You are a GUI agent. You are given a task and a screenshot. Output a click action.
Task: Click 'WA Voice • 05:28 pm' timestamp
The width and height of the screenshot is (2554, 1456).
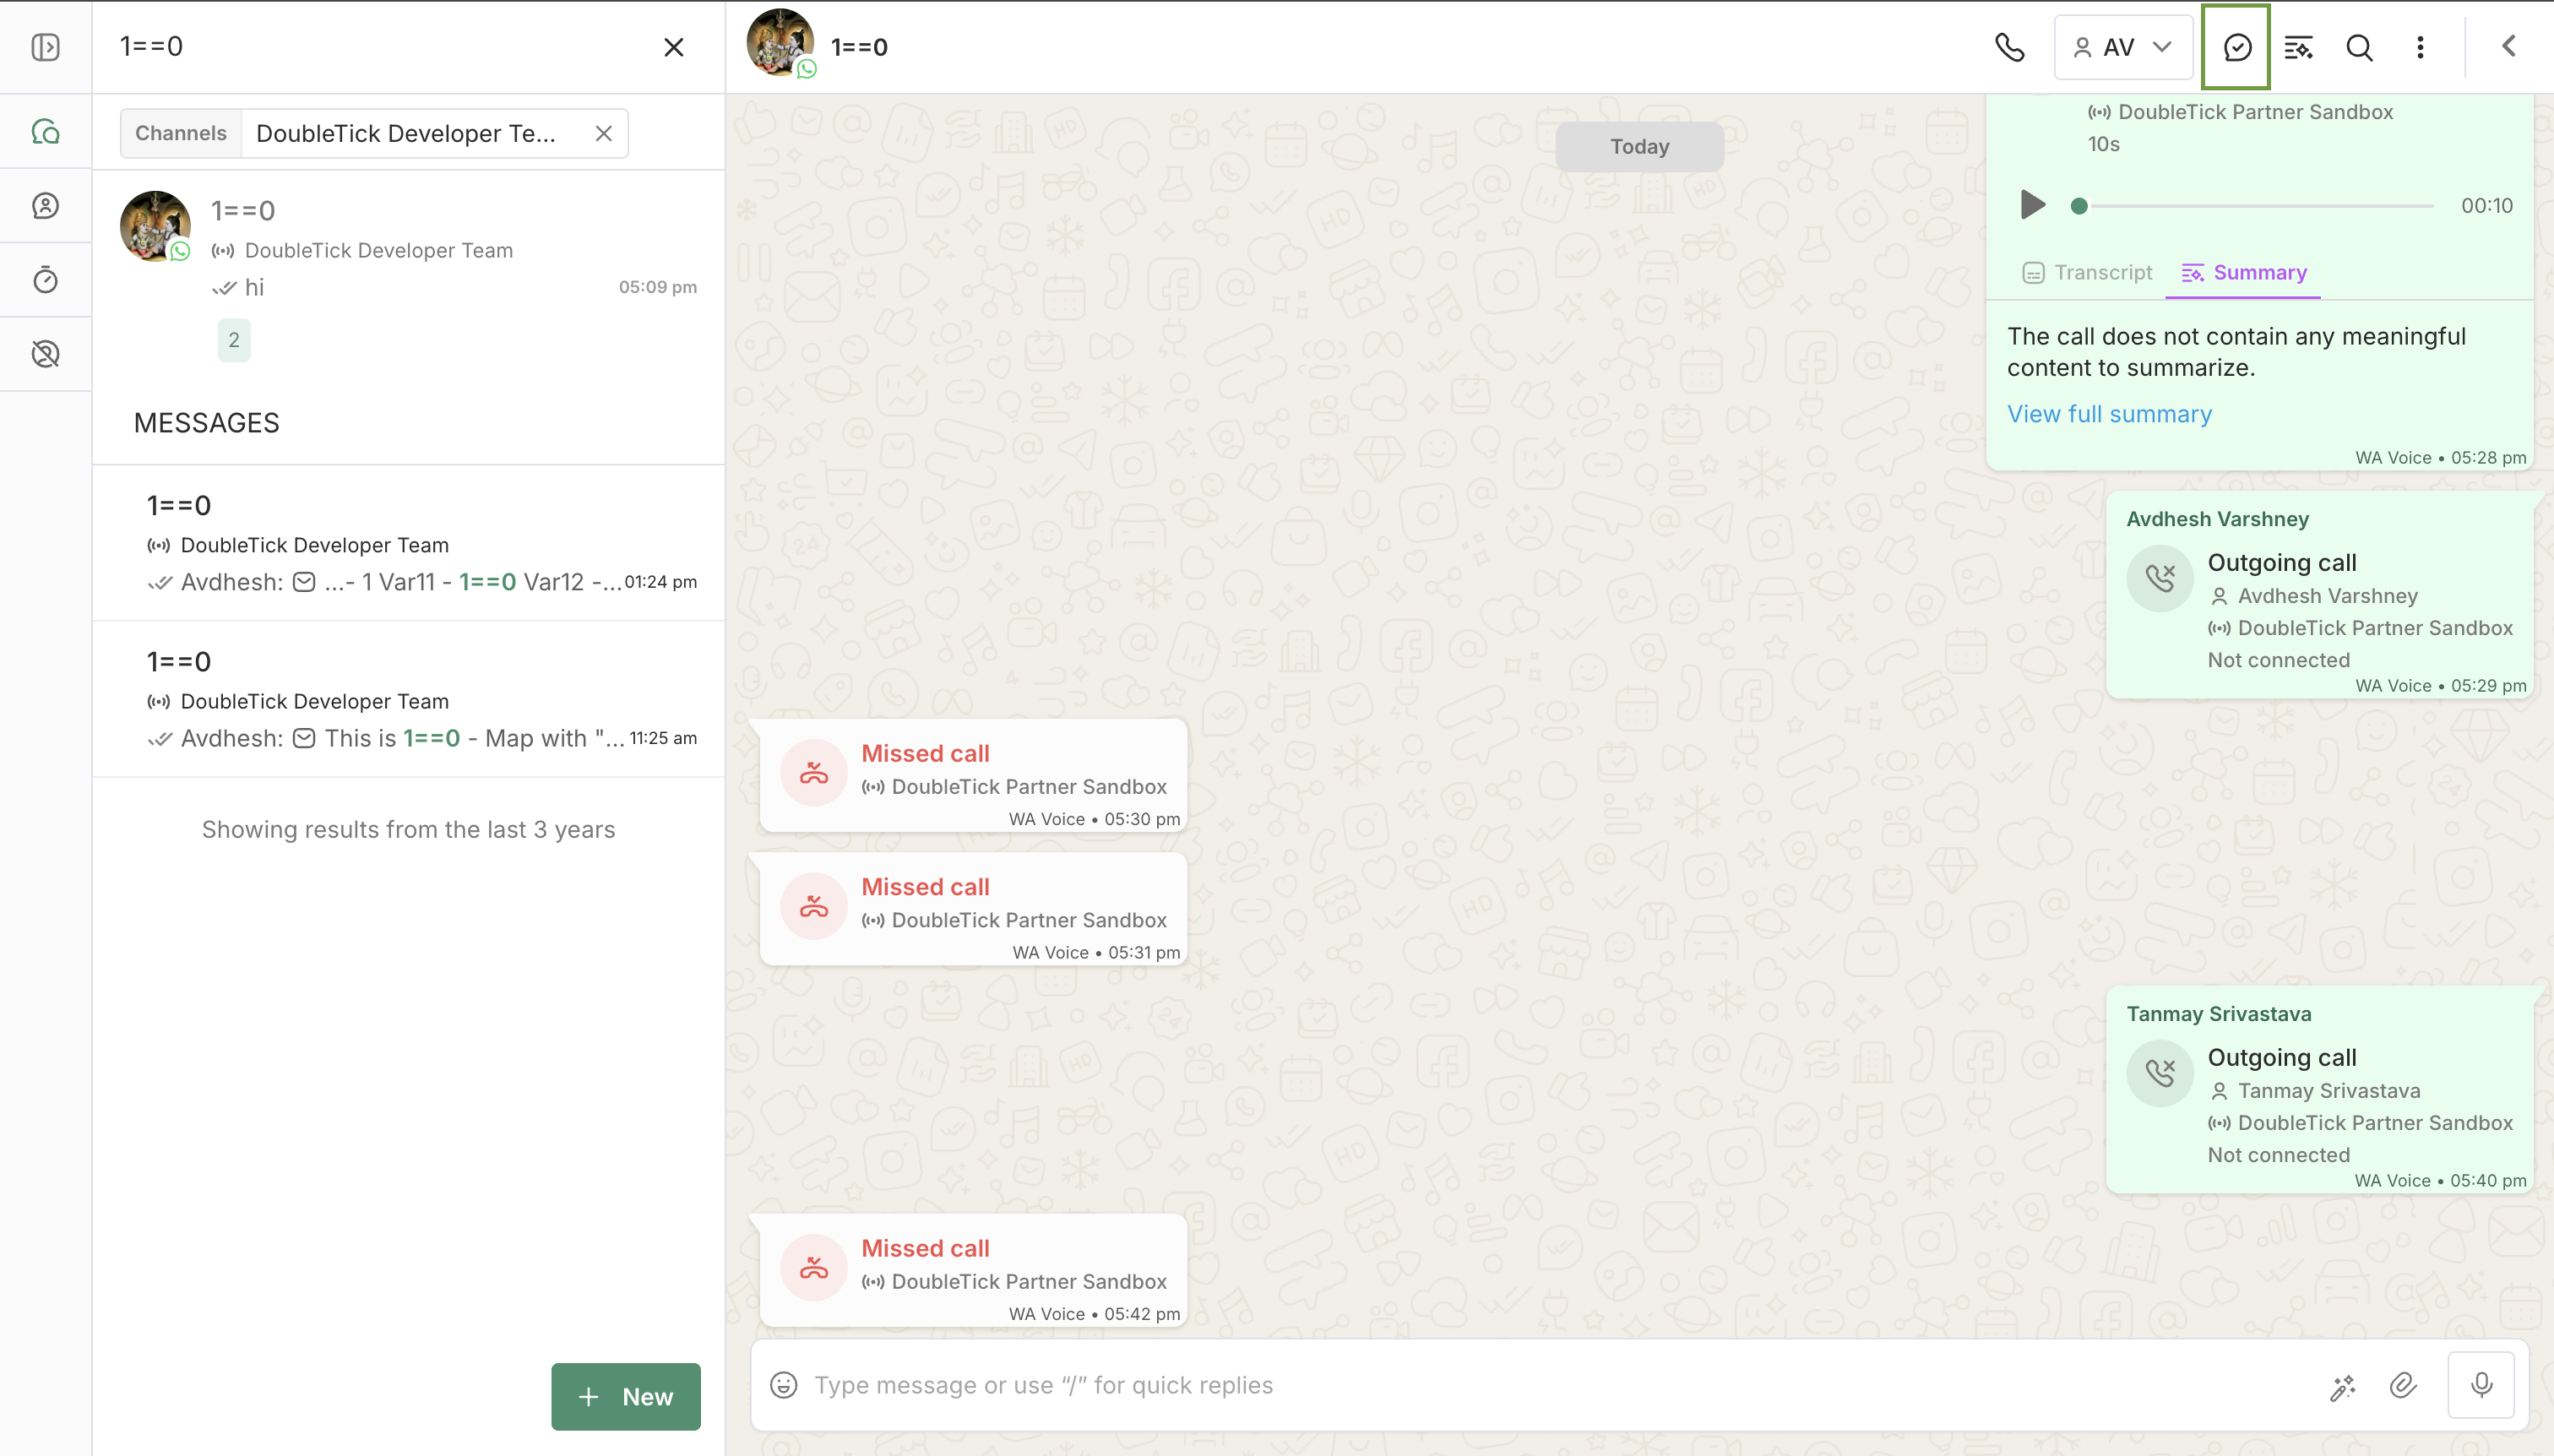[2440, 457]
